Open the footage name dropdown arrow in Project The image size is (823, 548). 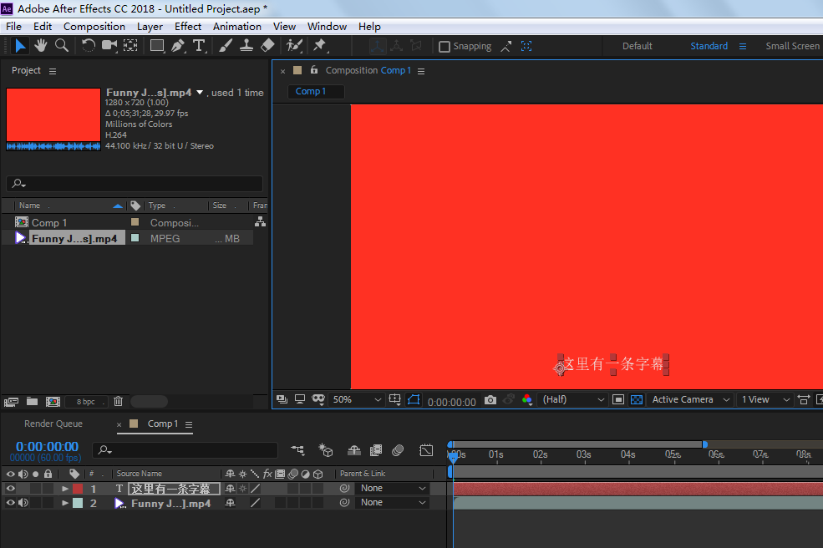pos(200,93)
